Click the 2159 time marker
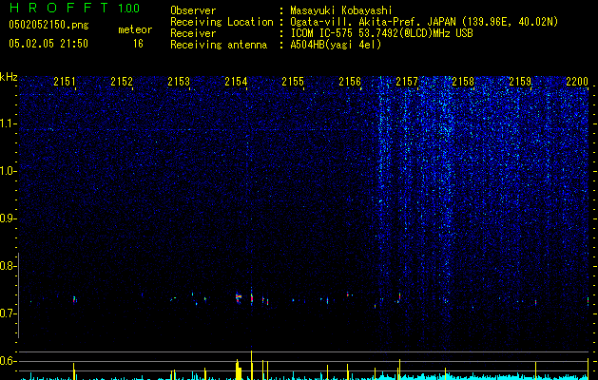598x380 pixels. point(520,81)
